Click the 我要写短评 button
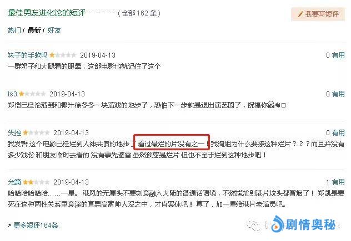Viewport: 351px width, 241px height. click(x=318, y=14)
